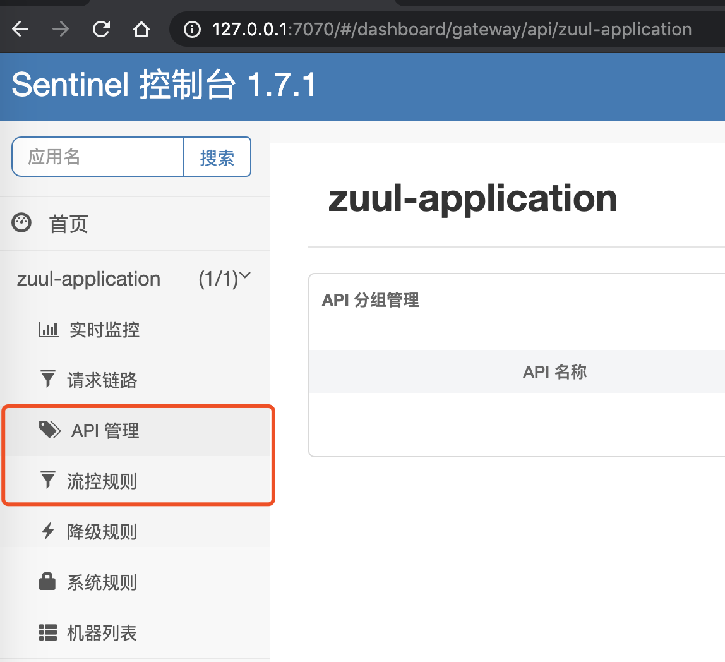Click the lightning icon beside 降级规则
The width and height of the screenshot is (725, 662).
(x=48, y=531)
